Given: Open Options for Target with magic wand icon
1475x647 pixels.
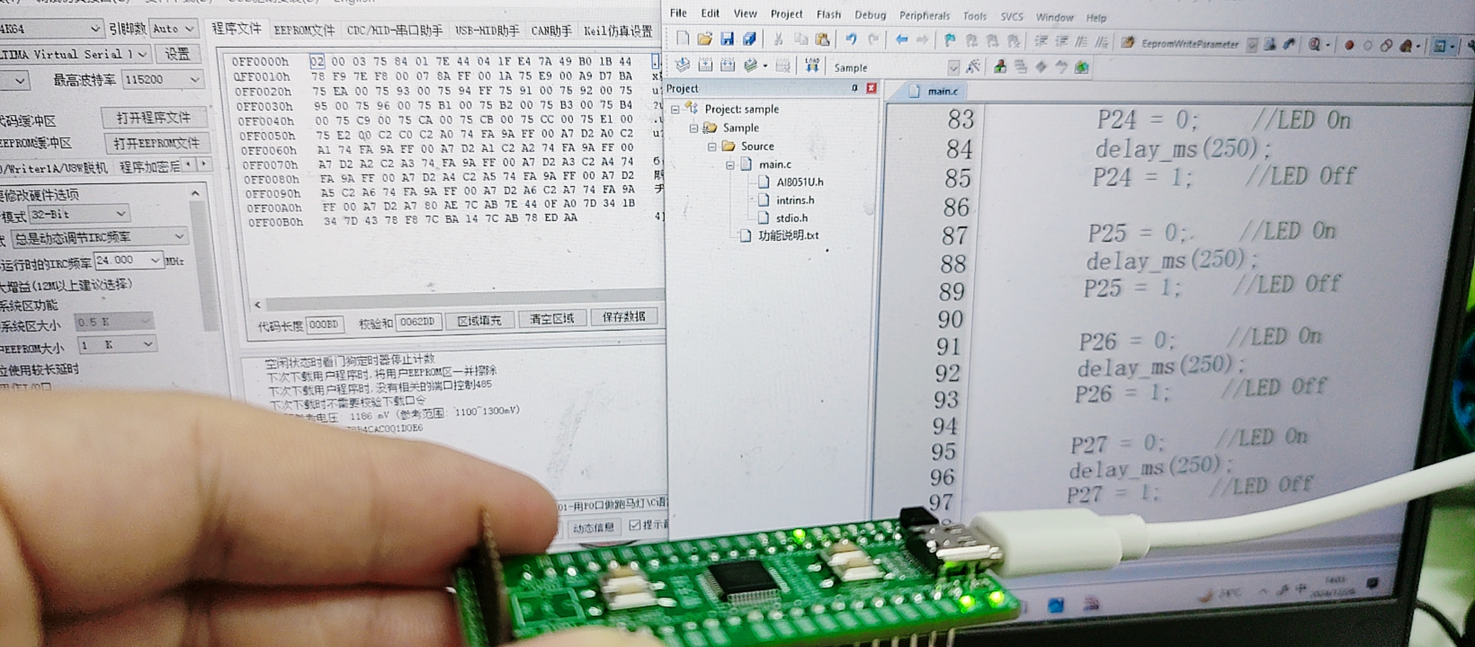Looking at the screenshot, I should click(x=973, y=67).
